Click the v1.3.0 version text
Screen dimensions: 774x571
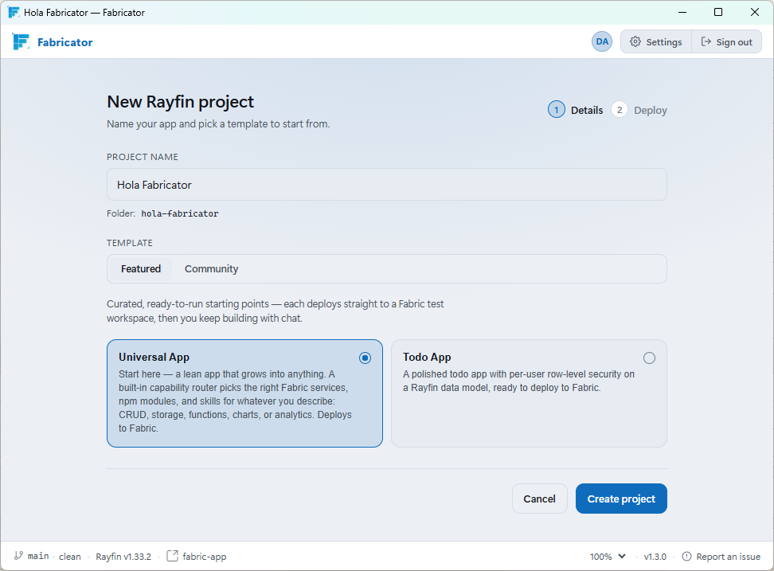click(x=655, y=557)
